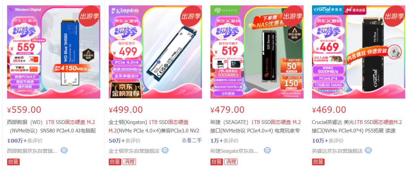This screenshot has width=412, height=170.
Task: Click 自营 badge under Crucial product
Action: point(318,162)
